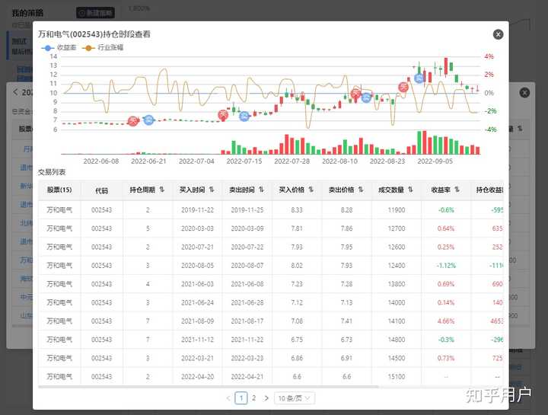Viewport: 548px width, 415px height.
Task: Click the 持仓收益 column header
Action: click(x=489, y=190)
